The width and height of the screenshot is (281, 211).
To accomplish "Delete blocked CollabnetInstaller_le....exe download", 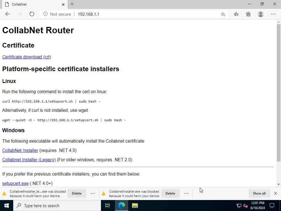I will (x=77, y=193).
